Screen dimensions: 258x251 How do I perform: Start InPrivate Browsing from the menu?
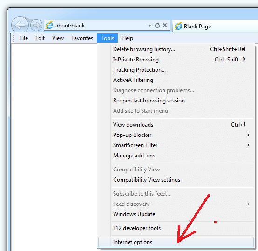(x=176, y=60)
